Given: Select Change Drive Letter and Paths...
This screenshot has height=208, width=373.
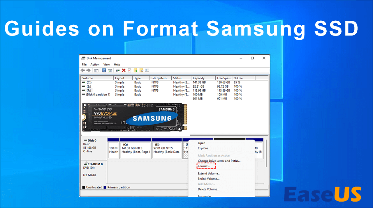Looking at the screenshot, I should point(219,161).
